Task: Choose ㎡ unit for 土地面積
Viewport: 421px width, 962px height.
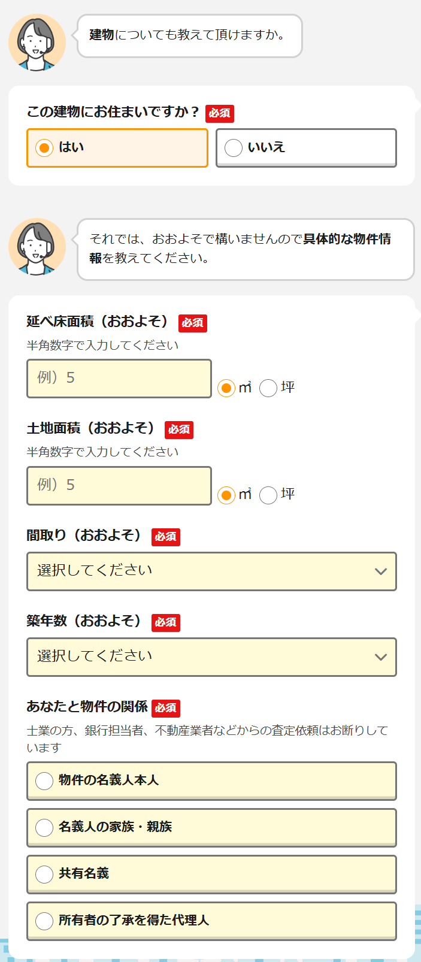Action: coord(226,495)
